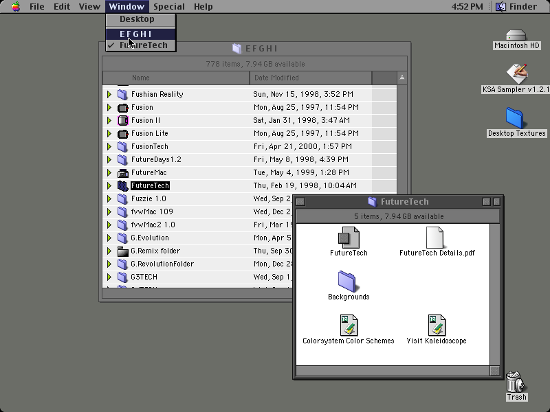
Task: Expand the fvwMac 109 disclosure triangle
Action: click(x=109, y=211)
